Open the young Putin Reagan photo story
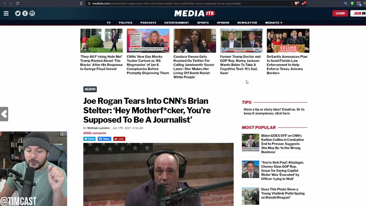 pos(283,193)
